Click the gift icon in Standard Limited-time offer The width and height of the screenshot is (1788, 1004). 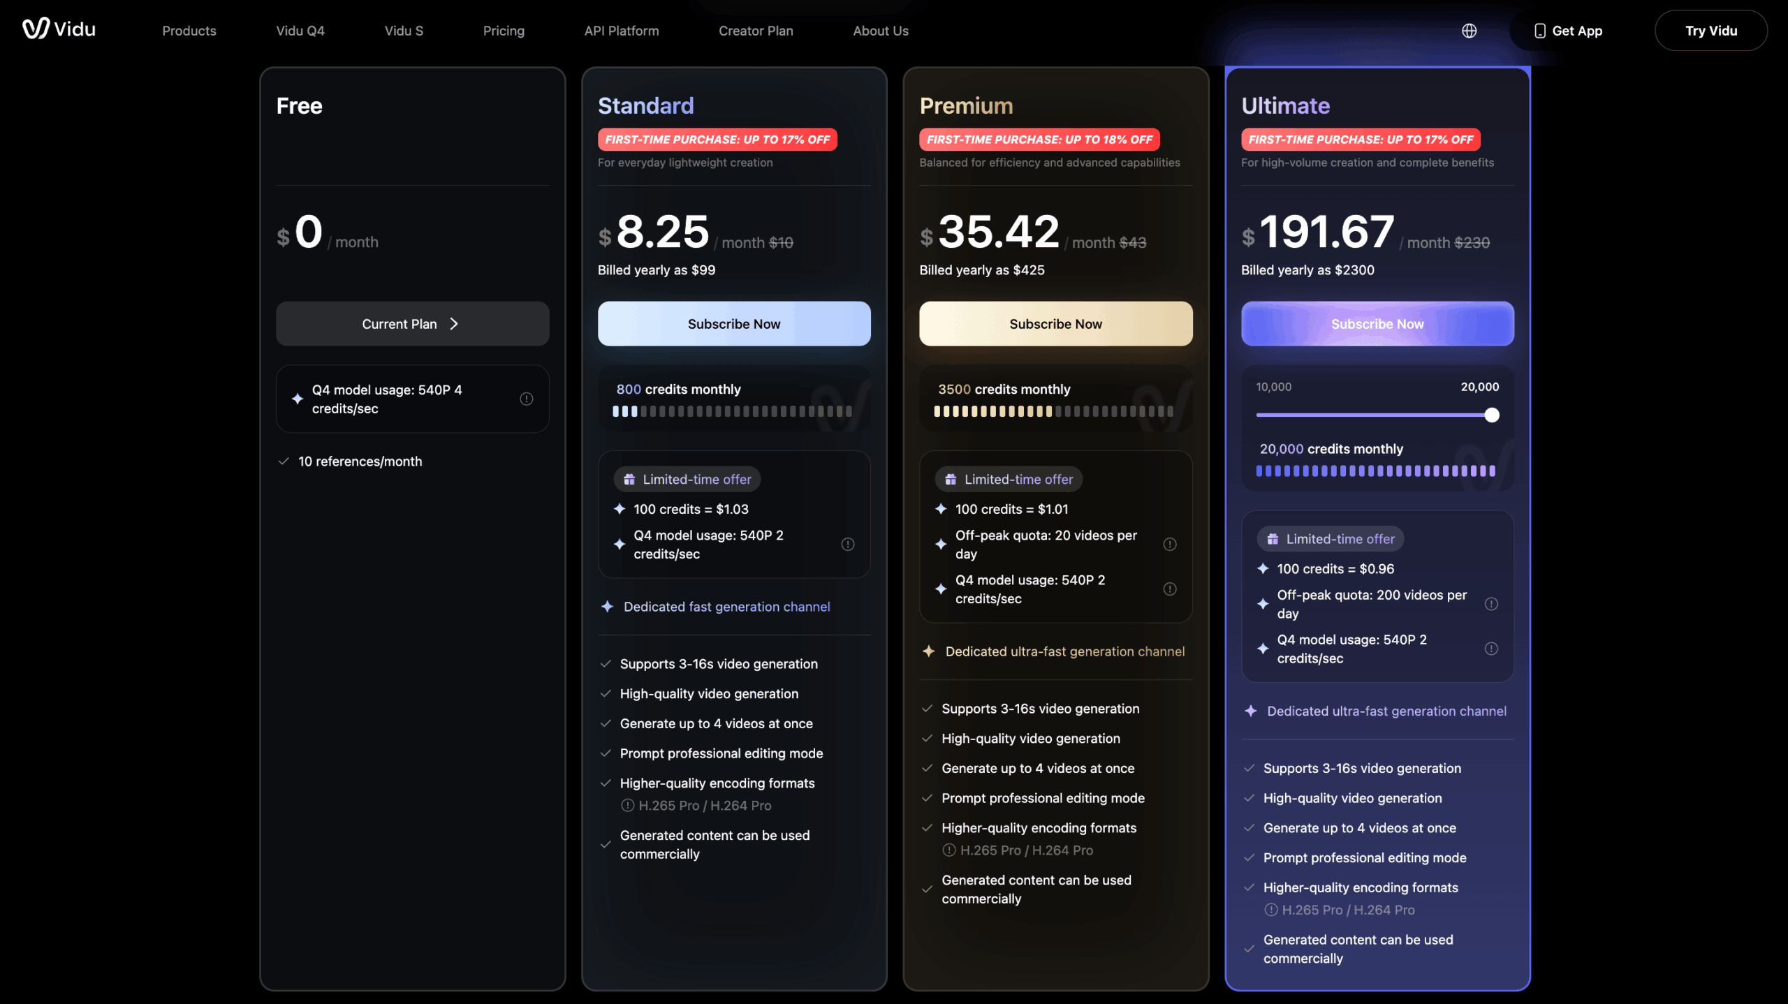tap(629, 480)
